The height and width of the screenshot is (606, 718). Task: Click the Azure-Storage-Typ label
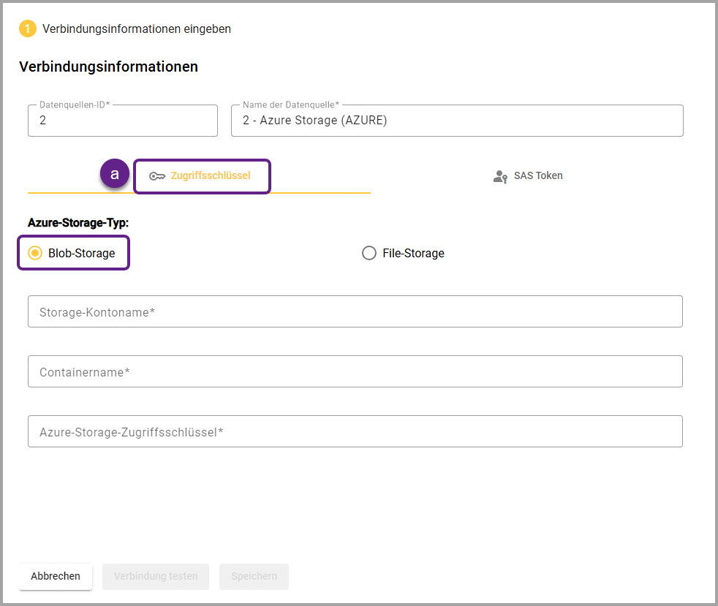click(x=78, y=222)
